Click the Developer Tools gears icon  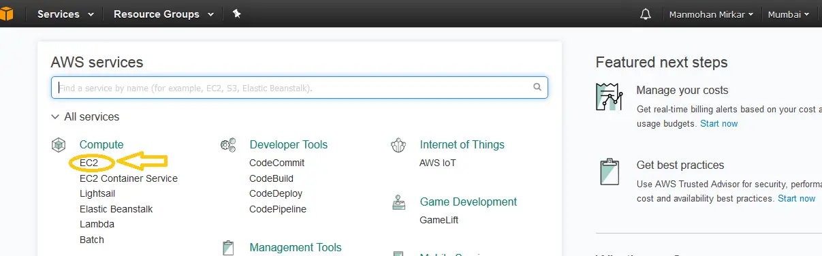tap(229, 145)
